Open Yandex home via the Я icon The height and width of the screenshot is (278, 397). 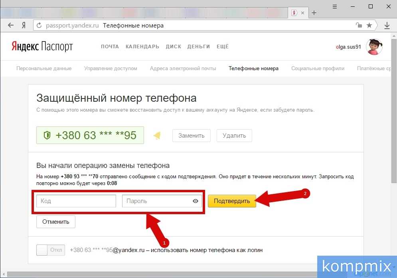[x=24, y=25]
